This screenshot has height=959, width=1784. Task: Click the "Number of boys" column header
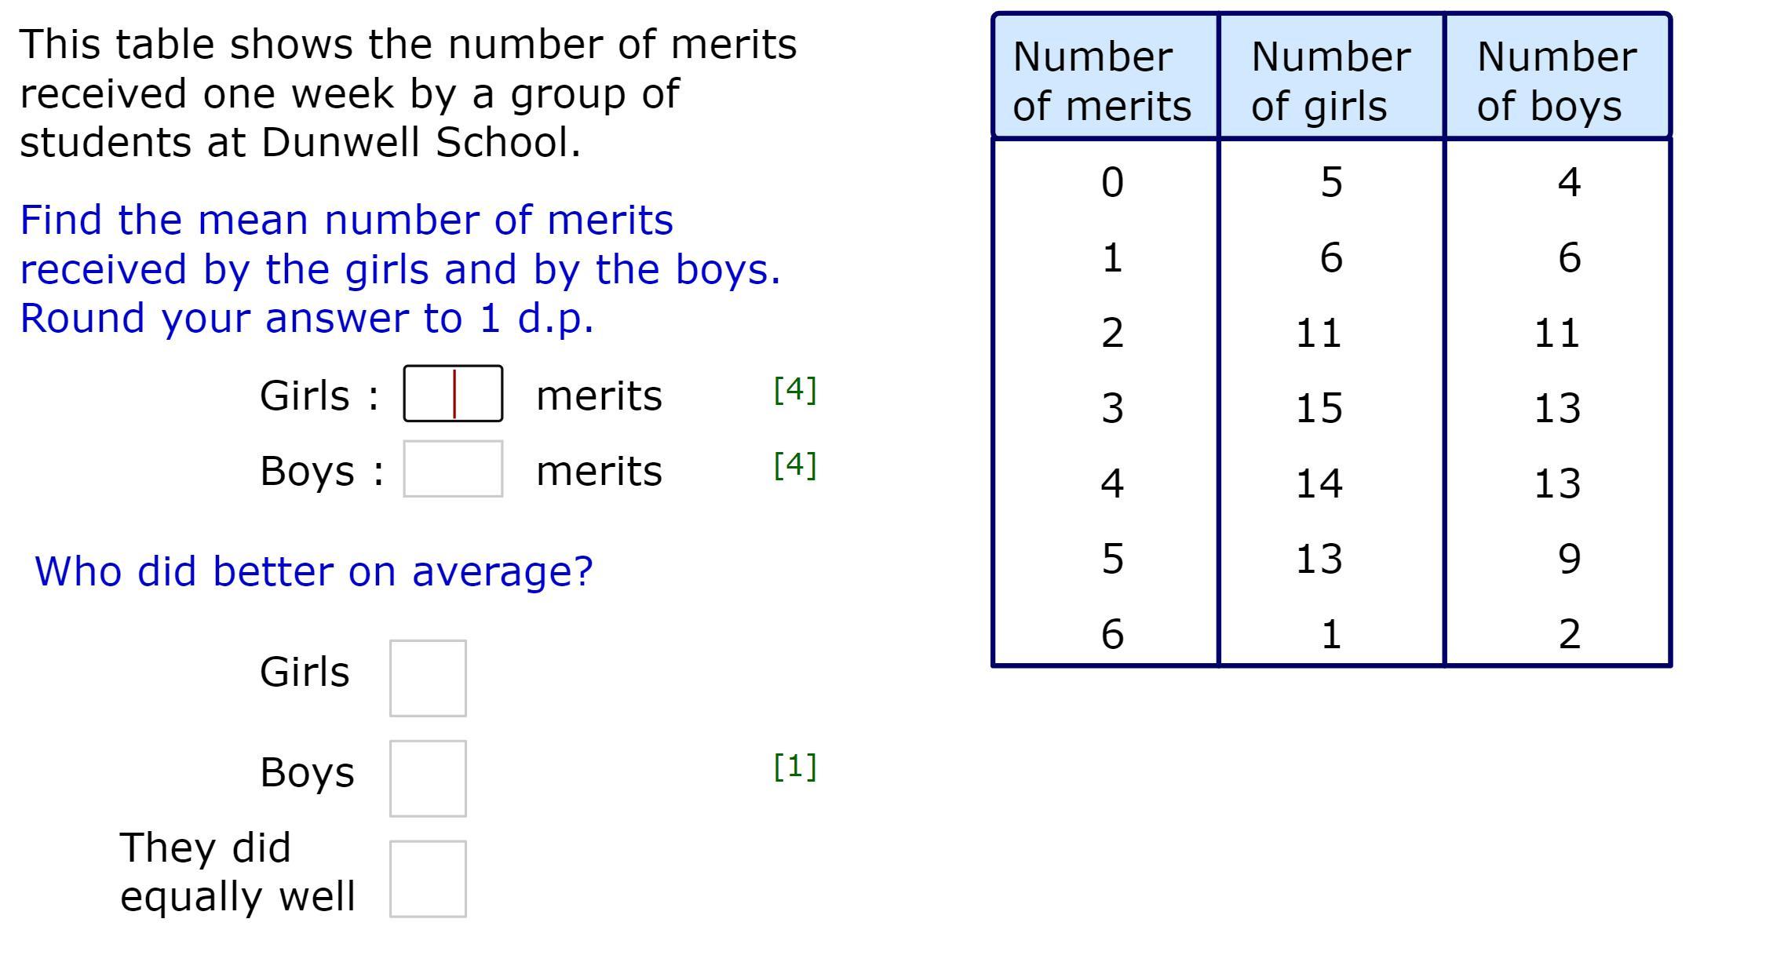1556,80
